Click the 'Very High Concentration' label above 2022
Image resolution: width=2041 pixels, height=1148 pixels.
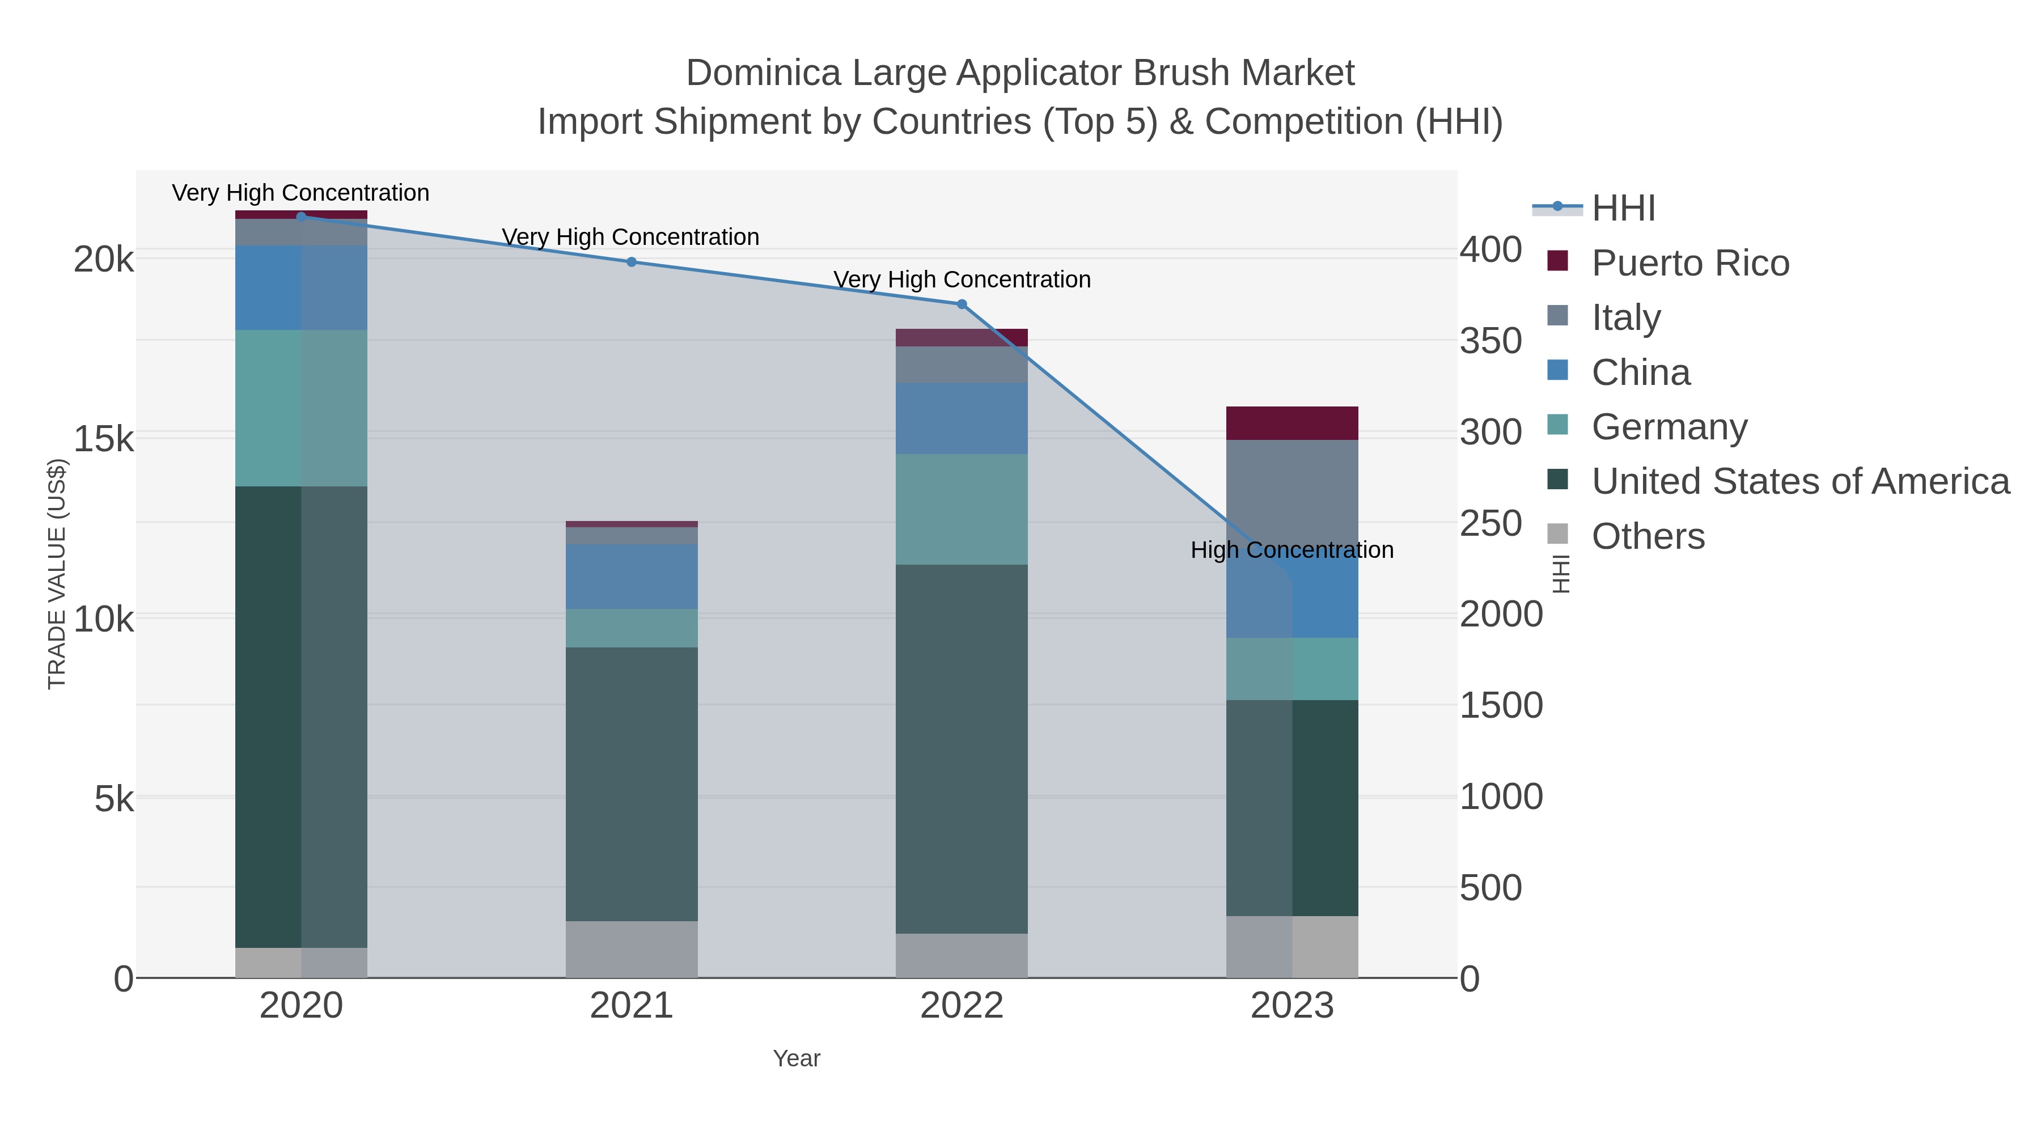point(962,279)
